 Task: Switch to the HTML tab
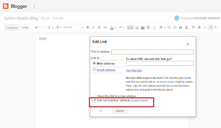pyautogui.click(x=25, y=28)
